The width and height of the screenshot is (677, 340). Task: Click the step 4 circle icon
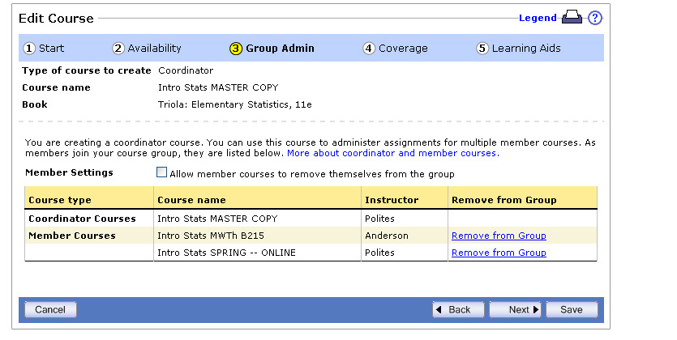point(368,49)
